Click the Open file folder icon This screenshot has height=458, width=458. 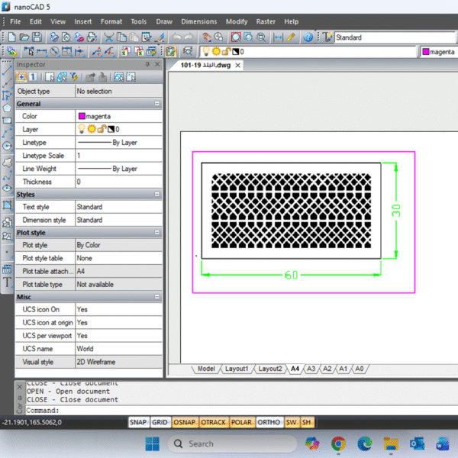[24, 37]
